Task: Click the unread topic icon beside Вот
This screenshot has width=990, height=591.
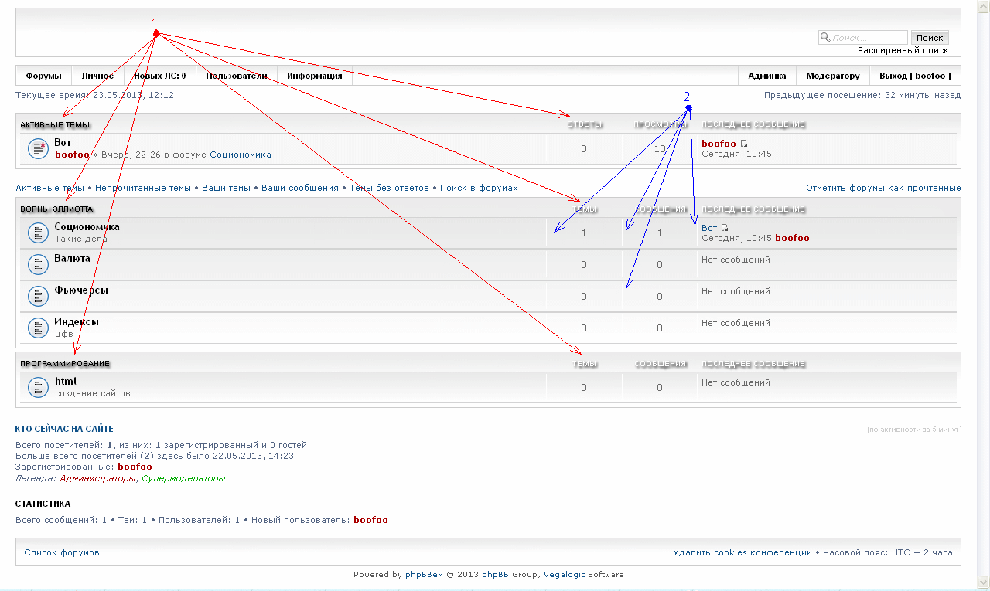Action: pyautogui.click(x=38, y=148)
